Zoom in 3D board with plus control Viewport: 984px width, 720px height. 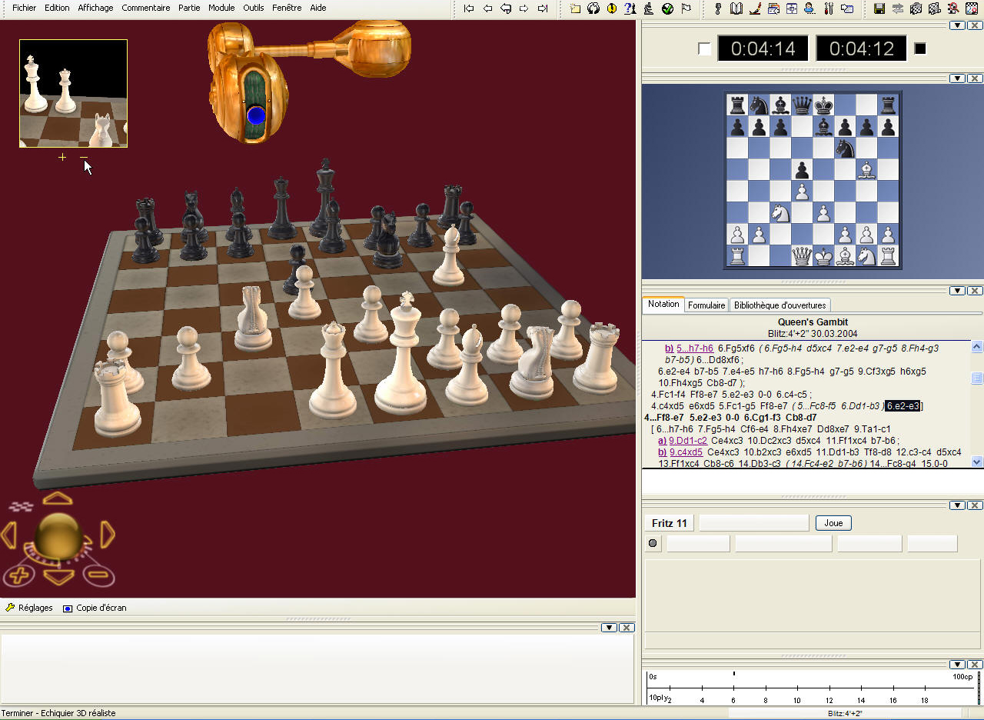pos(20,575)
